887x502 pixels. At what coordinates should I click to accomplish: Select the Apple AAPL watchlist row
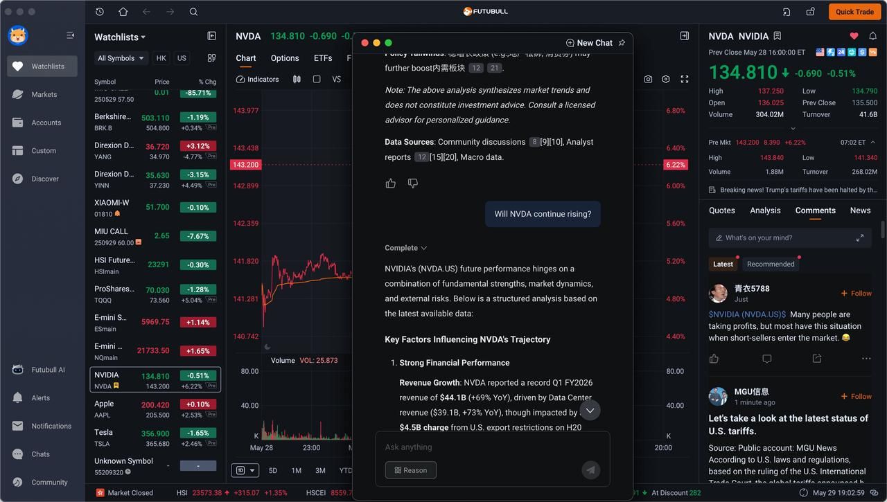click(155, 409)
